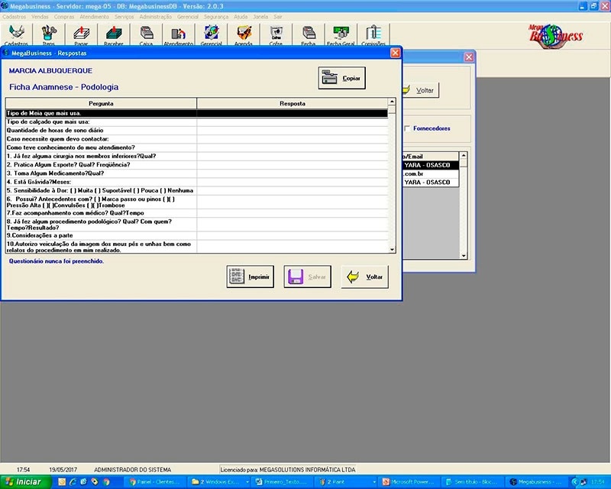Open the Fecha Geral toolbar icon
The image size is (611, 489).
point(341,34)
